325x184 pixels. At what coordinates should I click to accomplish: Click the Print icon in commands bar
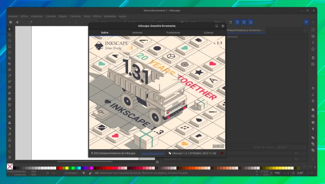[313, 49]
